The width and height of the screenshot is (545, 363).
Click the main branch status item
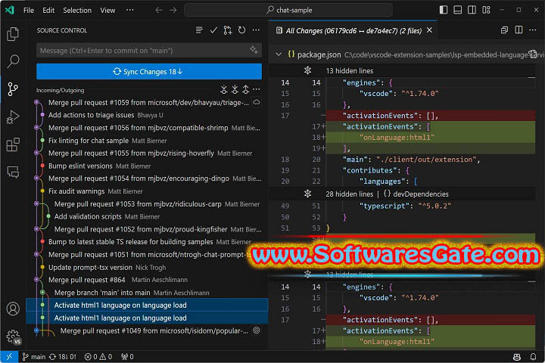pos(34,357)
